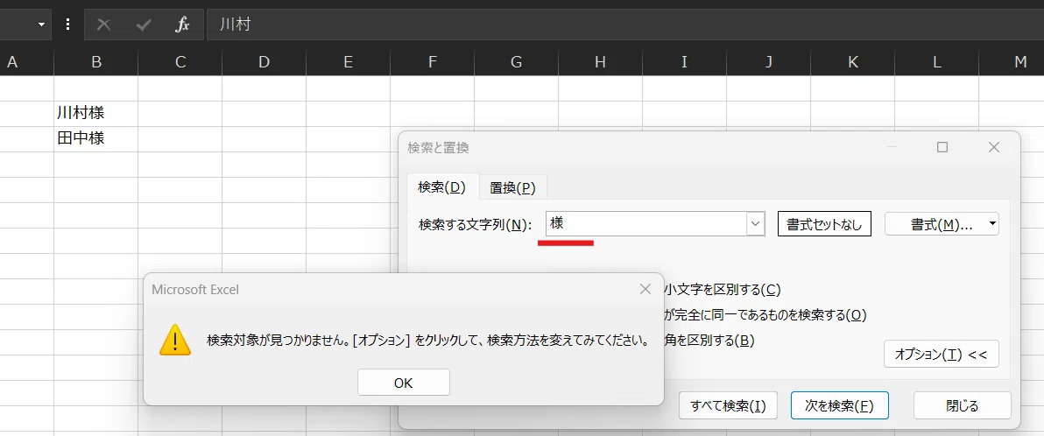Click 次を検索(F) button

click(x=840, y=405)
